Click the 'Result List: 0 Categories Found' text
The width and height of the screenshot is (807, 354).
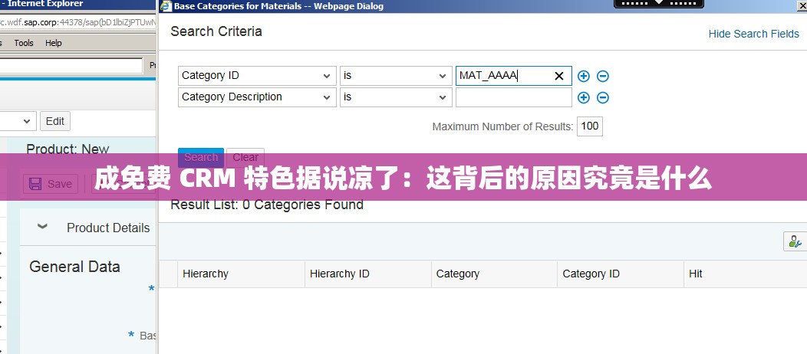267,205
